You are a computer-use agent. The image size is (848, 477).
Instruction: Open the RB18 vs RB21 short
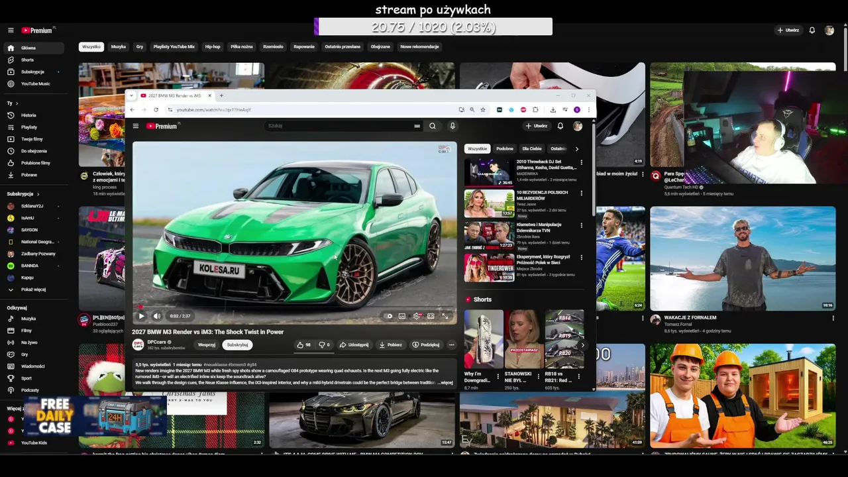pos(564,339)
